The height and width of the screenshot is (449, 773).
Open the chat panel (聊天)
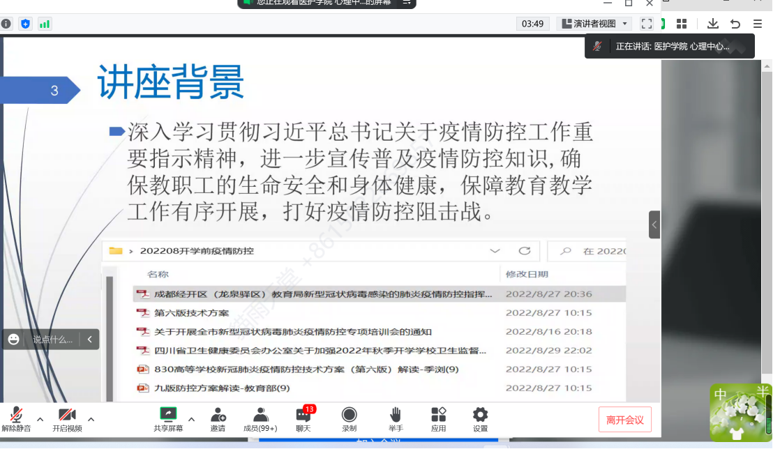point(303,419)
